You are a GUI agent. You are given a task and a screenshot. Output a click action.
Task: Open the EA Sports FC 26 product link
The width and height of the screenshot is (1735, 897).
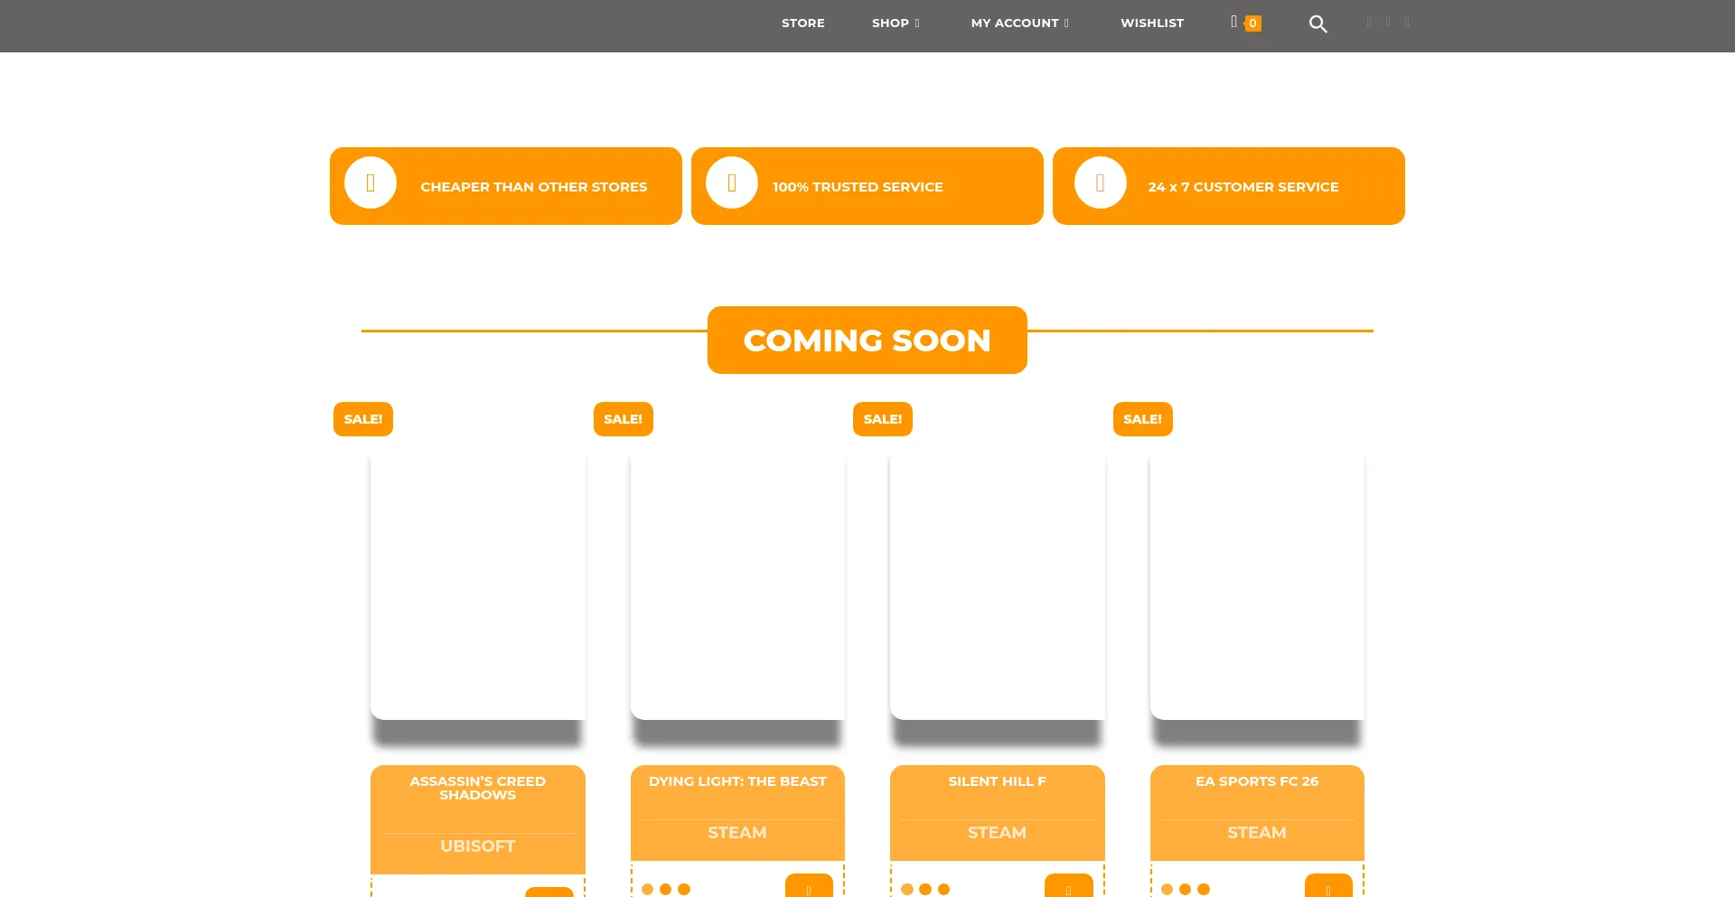point(1256,781)
